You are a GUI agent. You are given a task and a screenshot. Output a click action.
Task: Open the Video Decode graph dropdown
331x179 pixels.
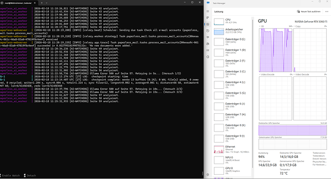[x=301, y=74]
